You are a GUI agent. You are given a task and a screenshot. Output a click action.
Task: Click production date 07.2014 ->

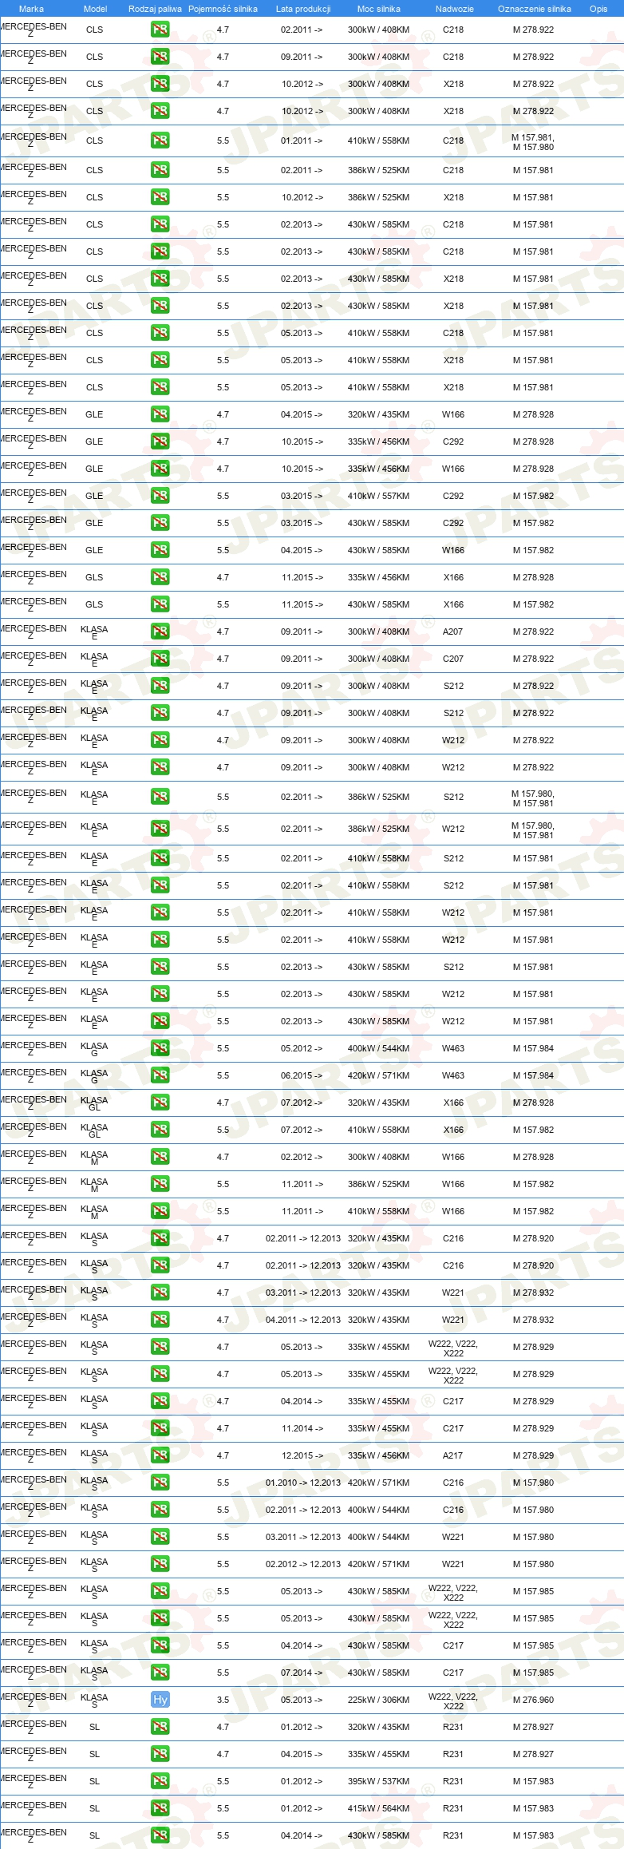[302, 1673]
